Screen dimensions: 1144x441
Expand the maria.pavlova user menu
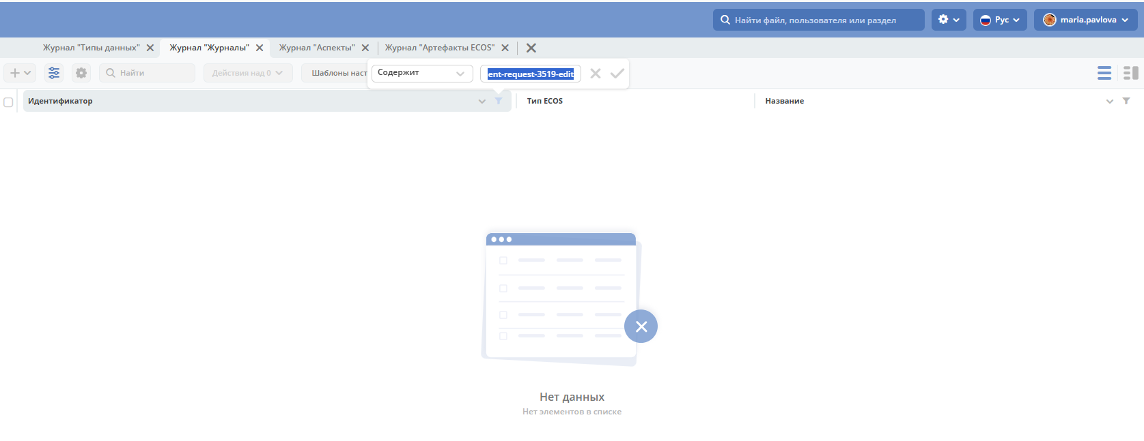pyautogui.click(x=1085, y=20)
